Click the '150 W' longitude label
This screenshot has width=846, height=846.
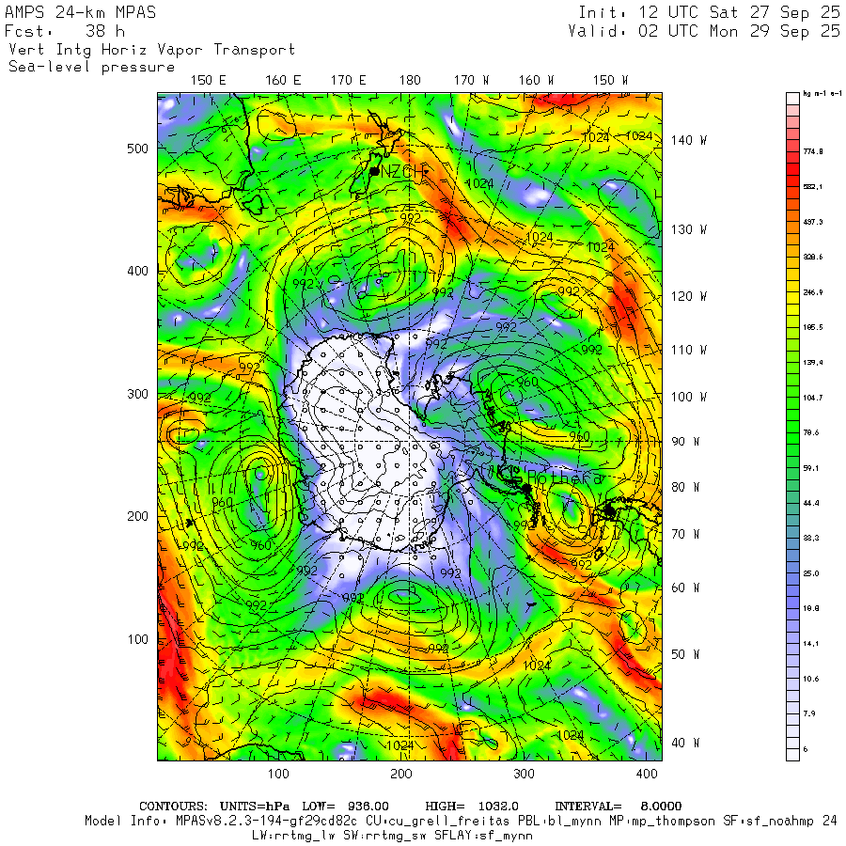(x=610, y=80)
